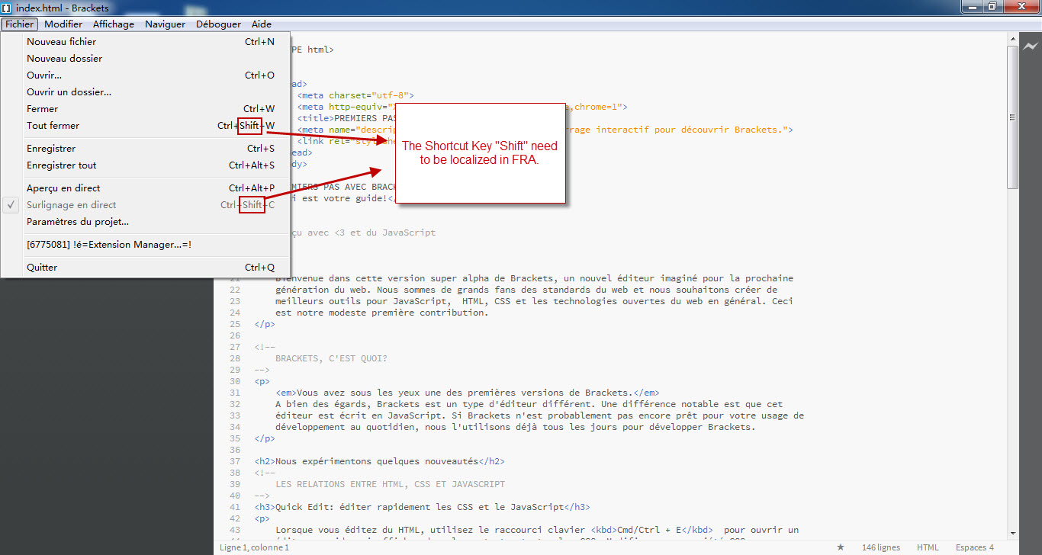1042x555 pixels.
Task: Click the line 'est notre modeste première contribution.'
Action: pyautogui.click(x=381, y=313)
